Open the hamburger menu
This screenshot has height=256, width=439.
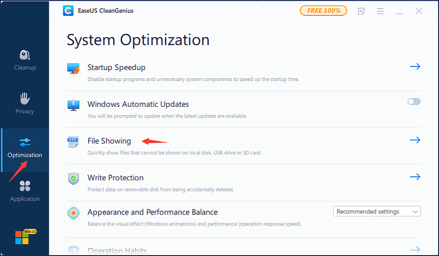(380, 11)
